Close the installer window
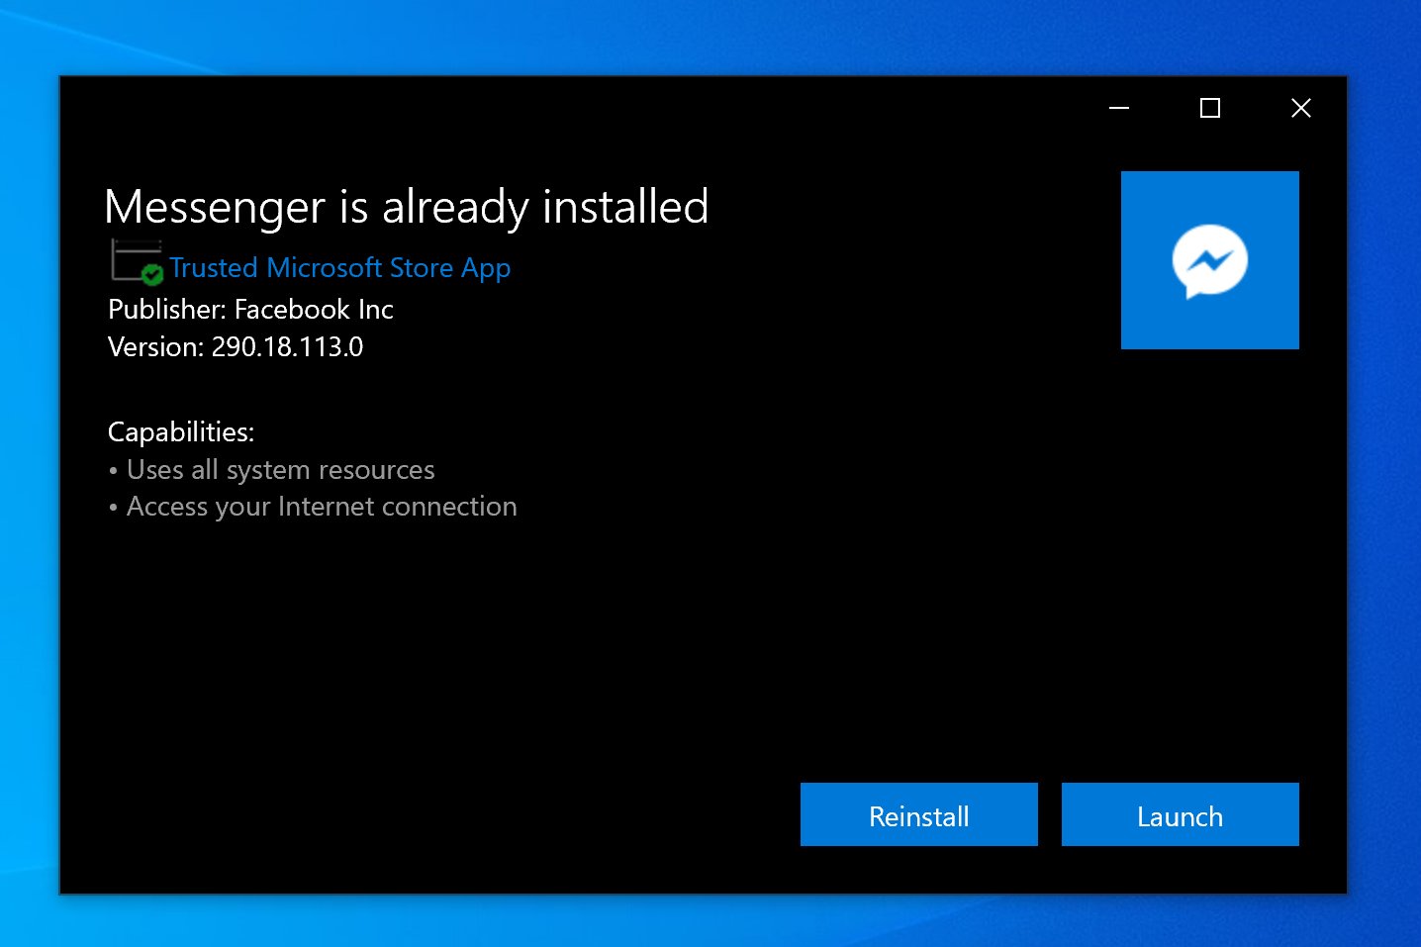Image resolution: width=1421 pixels, height=947 pixels. 1300,108
